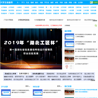Click the 几本大学 link
This screenshot has height=98, width=98.
pos(86,7)
